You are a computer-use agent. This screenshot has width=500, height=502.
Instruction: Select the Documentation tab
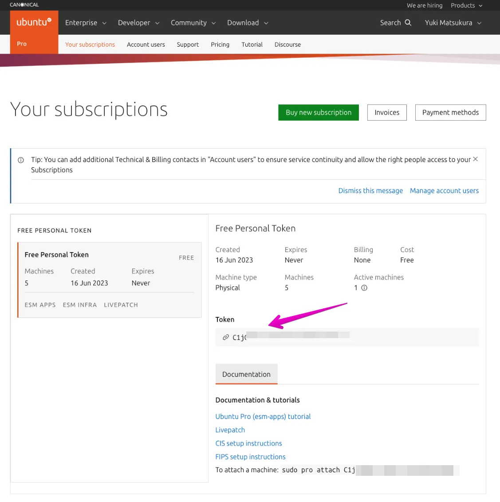click(x=246, y=374)
